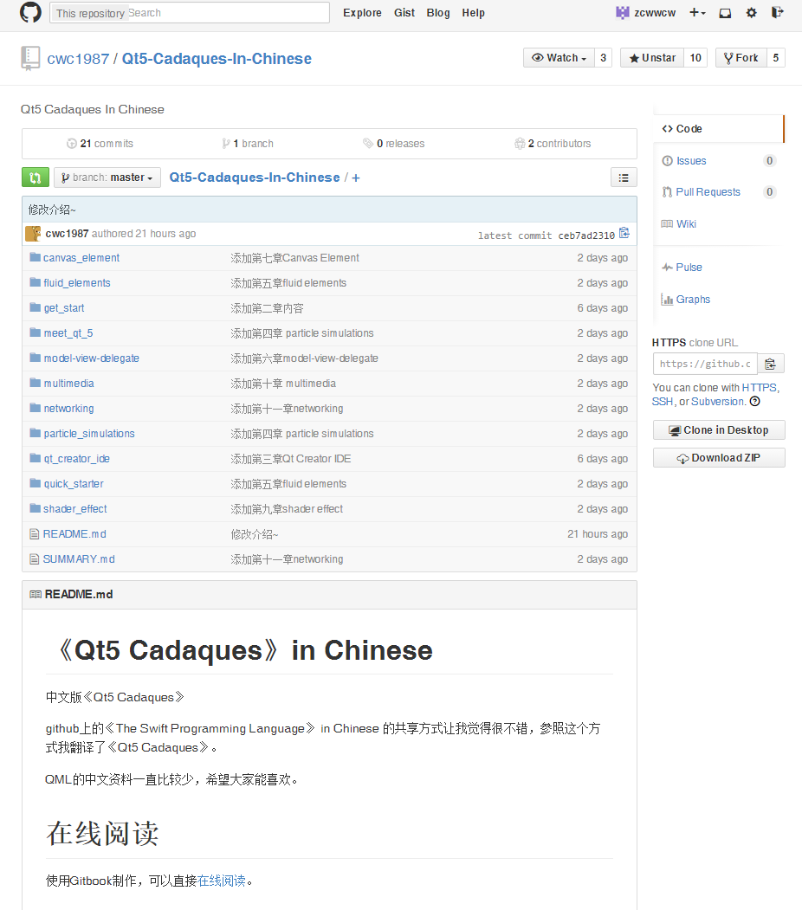Screen dimensions: 802x910
Task: Create a new file with plus link
Action: (356, 177)
